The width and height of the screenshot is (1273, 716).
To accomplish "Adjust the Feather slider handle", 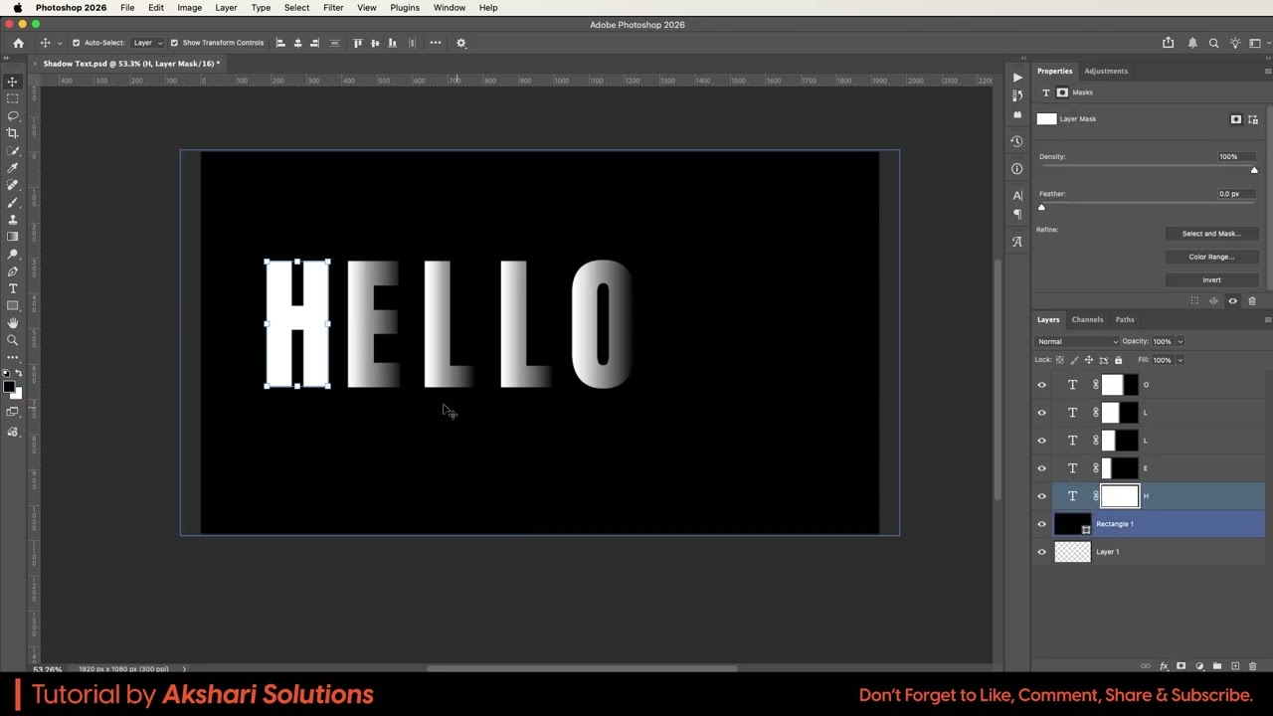I will tap(1041, 208).
